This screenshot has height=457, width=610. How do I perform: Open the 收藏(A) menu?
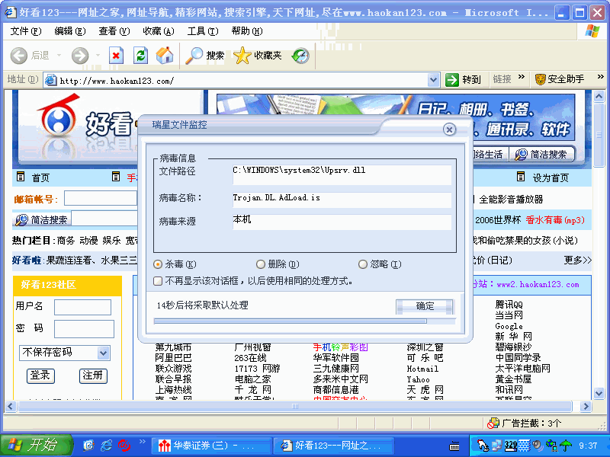(x=159, y=31)
